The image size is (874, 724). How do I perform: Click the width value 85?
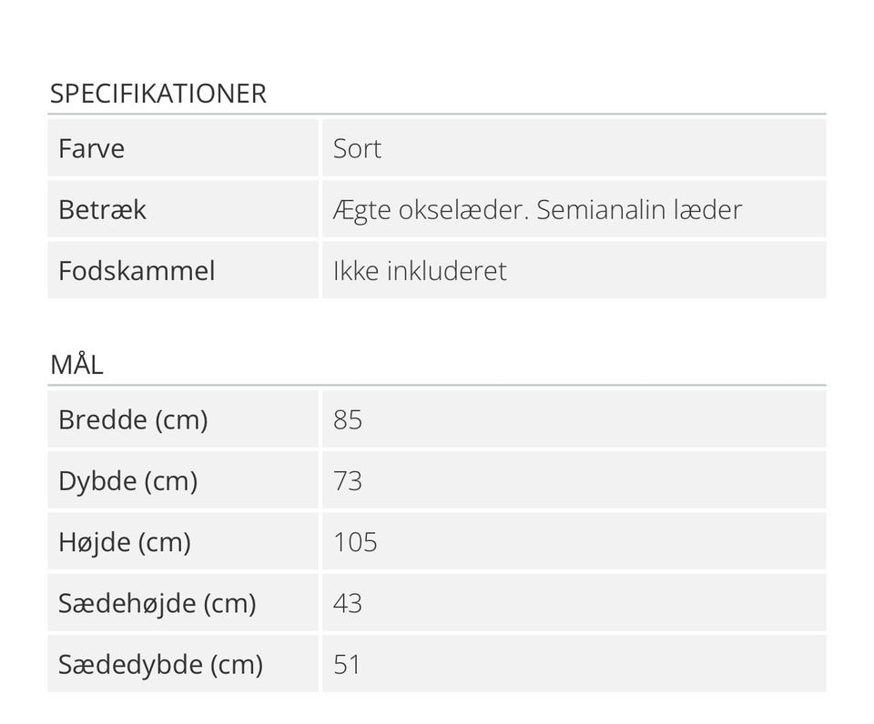tap(348, 419)
